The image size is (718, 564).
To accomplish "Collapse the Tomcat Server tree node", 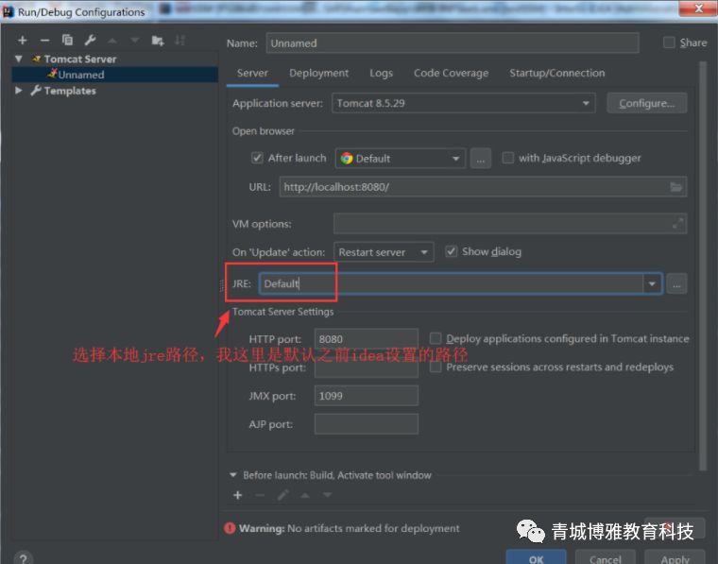I will click(19, 59).
